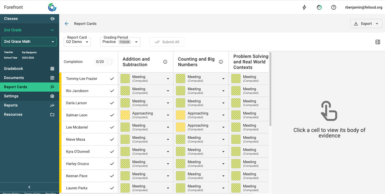
Task: Click the Forefront logo icon
Action: pyautogui.click(x=52, y=7)
